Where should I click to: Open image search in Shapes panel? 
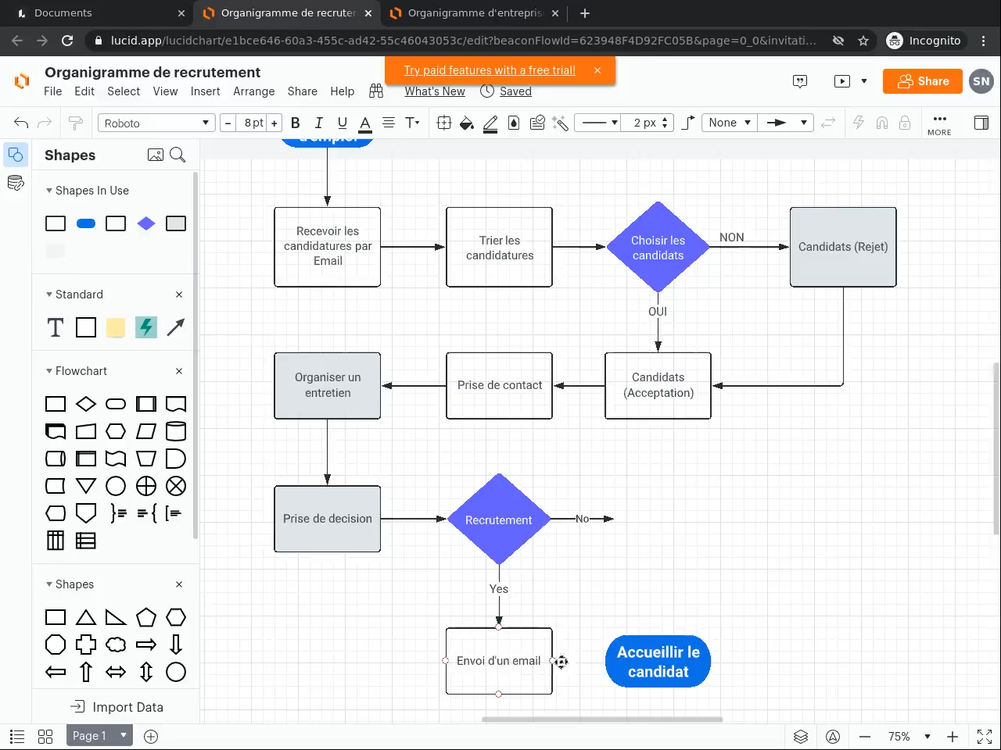coord(156,155)
